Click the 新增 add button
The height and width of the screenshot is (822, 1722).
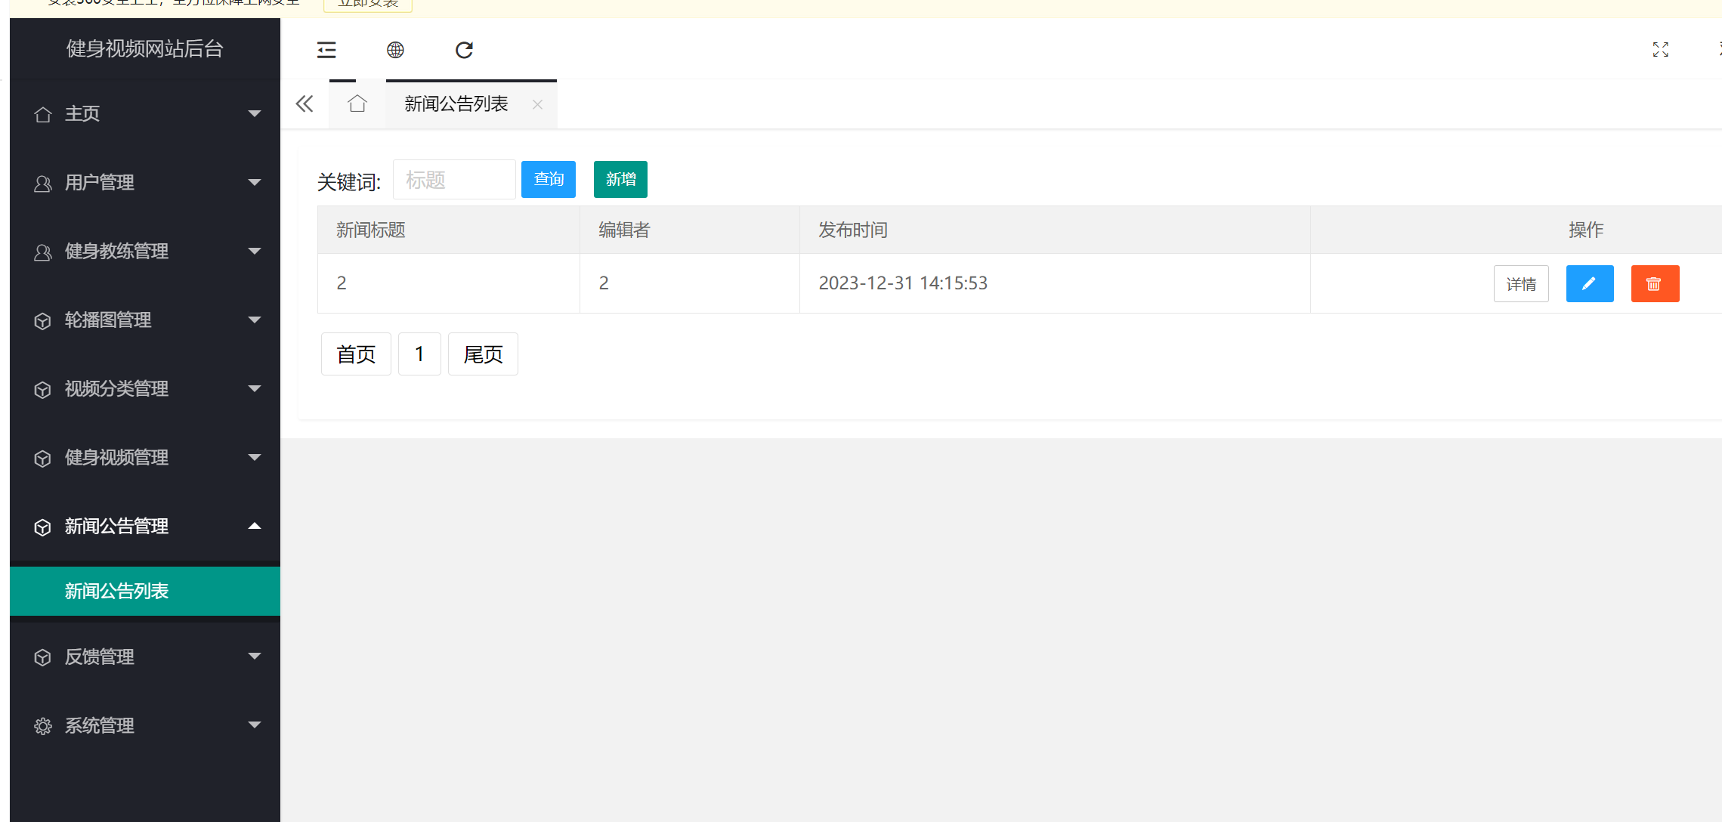coord(620,179)
